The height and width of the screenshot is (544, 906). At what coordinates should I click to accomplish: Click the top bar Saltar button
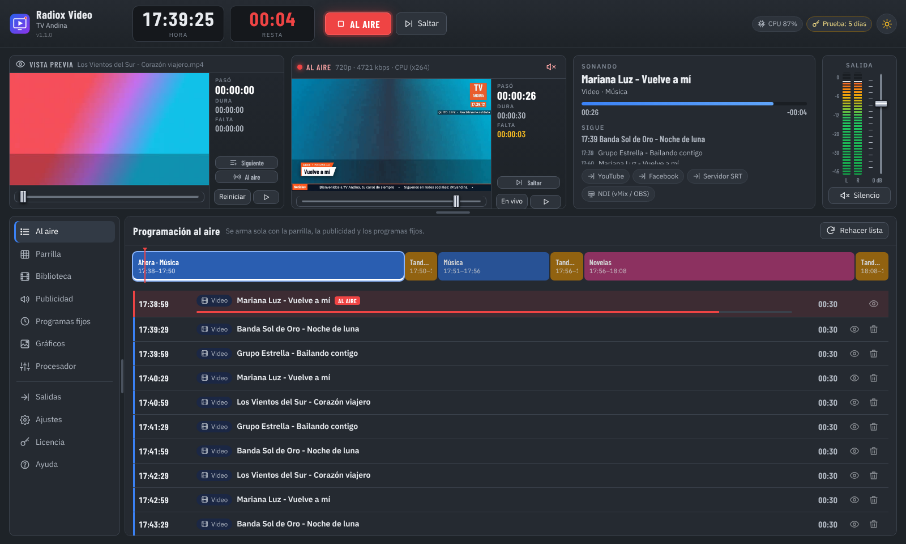coord(421,24)
